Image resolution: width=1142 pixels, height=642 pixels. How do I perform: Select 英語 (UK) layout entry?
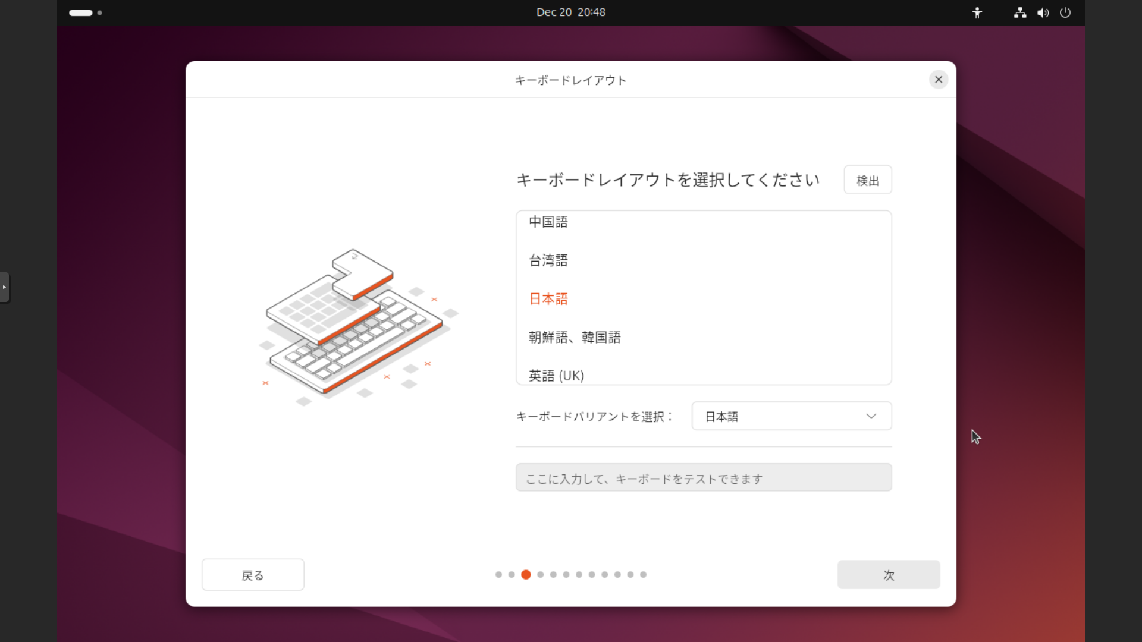(557, 376)
